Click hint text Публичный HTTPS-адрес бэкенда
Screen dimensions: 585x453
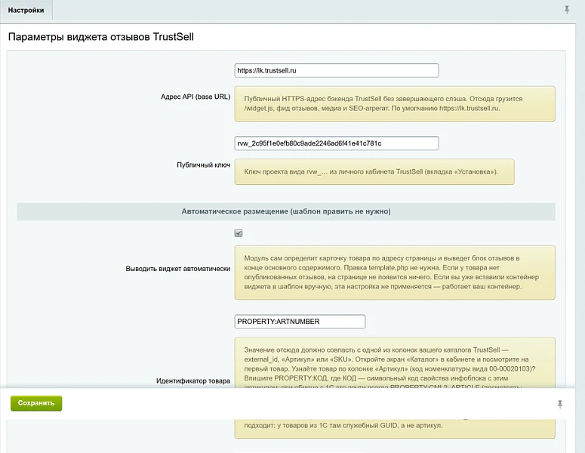pos(395,103)
